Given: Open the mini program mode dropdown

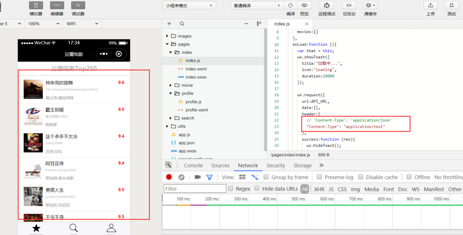Looking at the screenshot, I should (x=189, y=6).
